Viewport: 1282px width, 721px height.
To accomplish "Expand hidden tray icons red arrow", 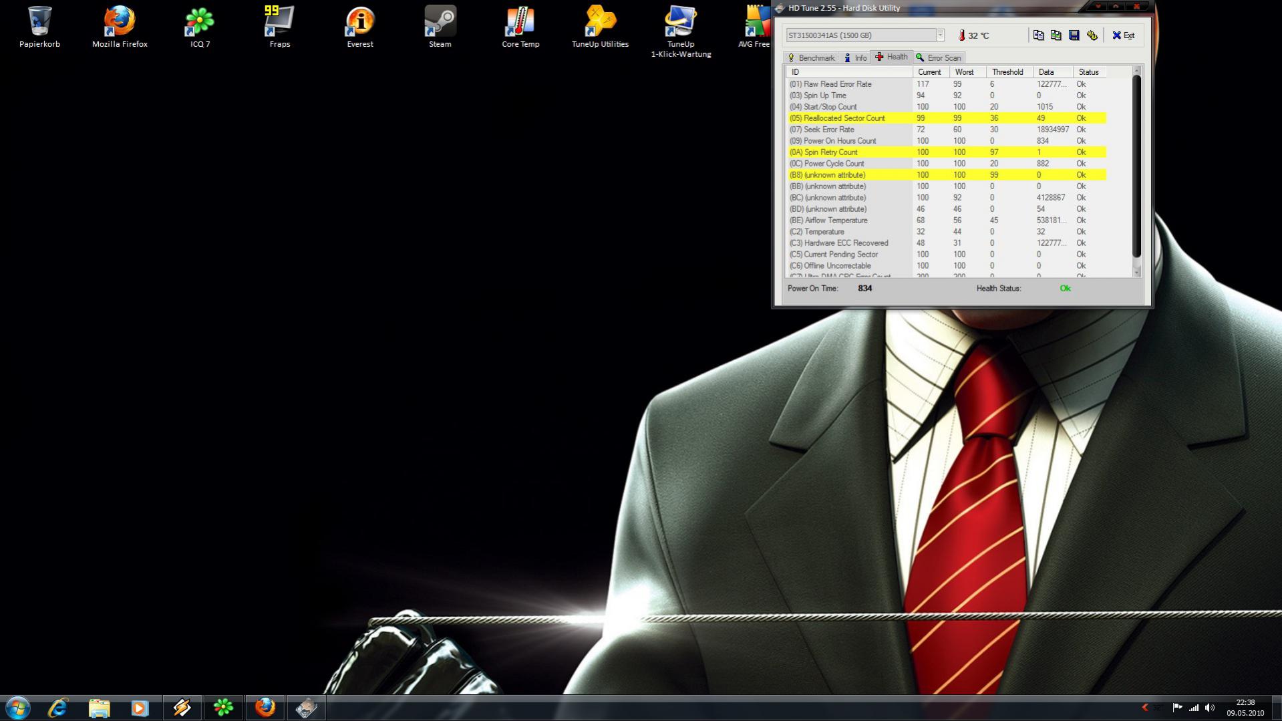I will click(1145, 708).
